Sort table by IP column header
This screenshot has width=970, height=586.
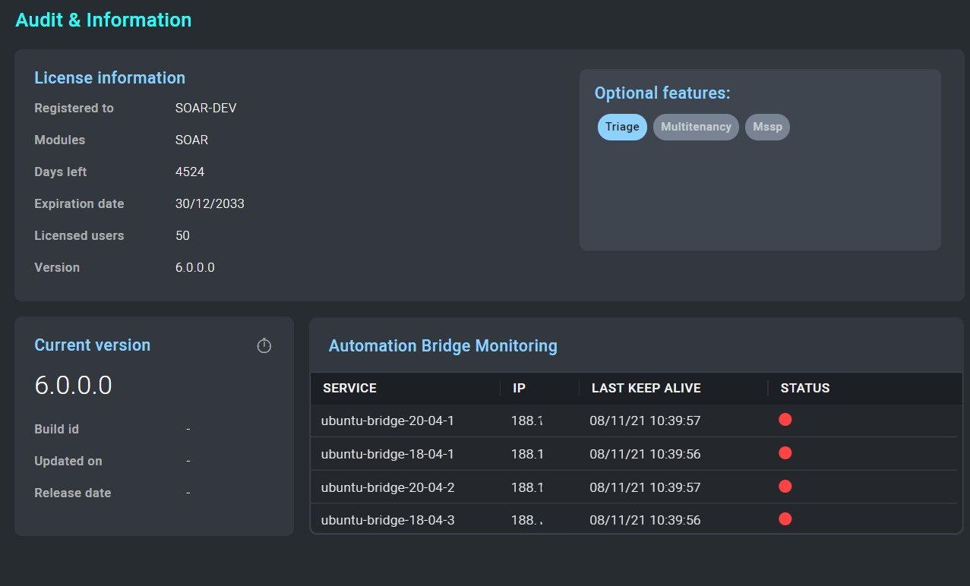pos(519,388)
